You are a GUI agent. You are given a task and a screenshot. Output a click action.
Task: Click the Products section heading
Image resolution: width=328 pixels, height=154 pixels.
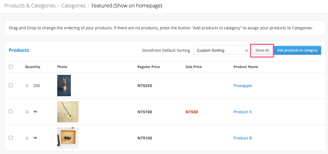pyautogui.click(x=19, y=50)
